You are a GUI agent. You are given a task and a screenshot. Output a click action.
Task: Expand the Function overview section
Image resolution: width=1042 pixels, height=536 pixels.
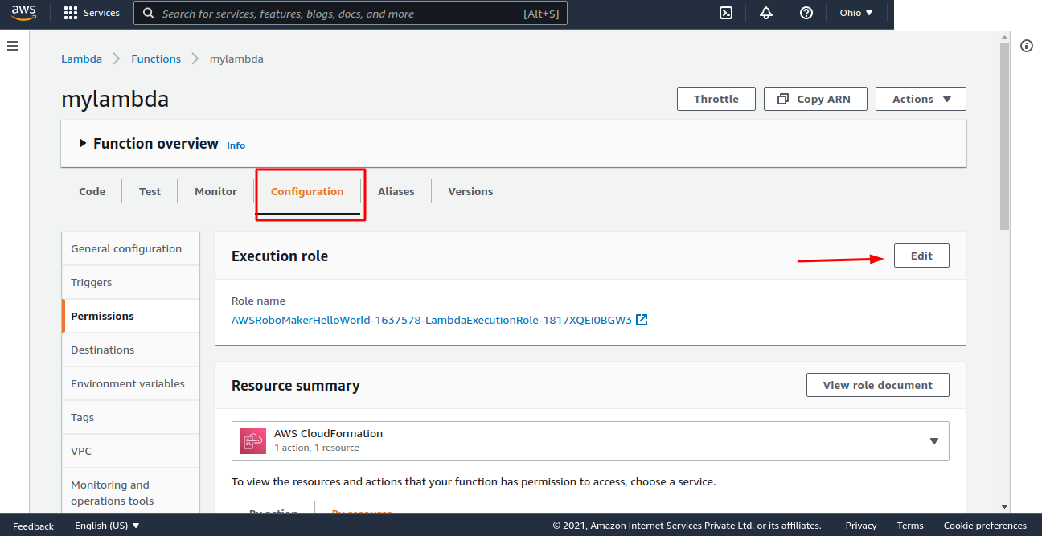(x=82, y=144)
